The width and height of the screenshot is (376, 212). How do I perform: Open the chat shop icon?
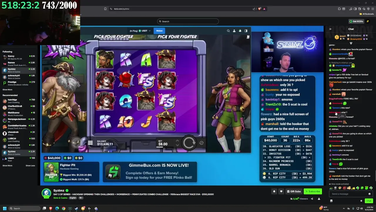pos(331,201)
